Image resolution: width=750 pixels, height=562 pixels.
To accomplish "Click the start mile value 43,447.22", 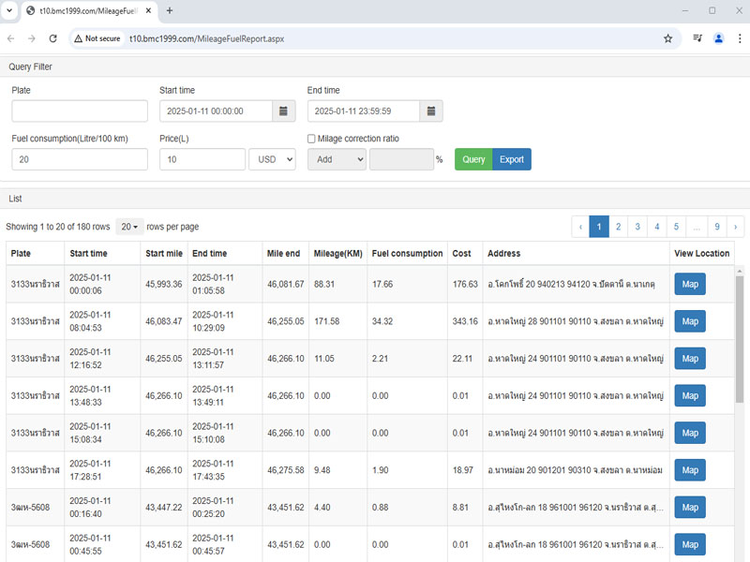I will coord(163,508).
